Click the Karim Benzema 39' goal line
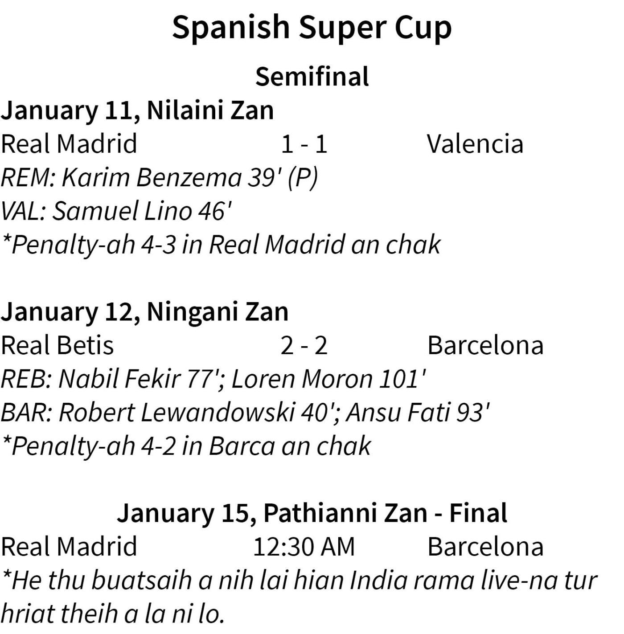The height and width of the screenshot is (634, 624). (160, 177)
